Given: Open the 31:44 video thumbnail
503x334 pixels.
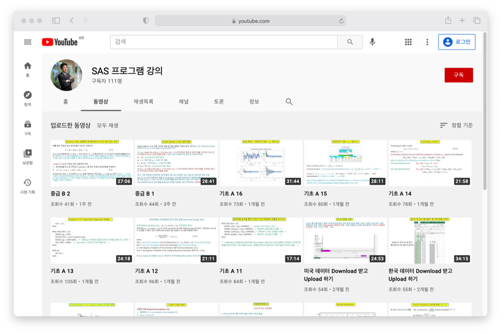Looking at the screenshot, I should (261, 163).
